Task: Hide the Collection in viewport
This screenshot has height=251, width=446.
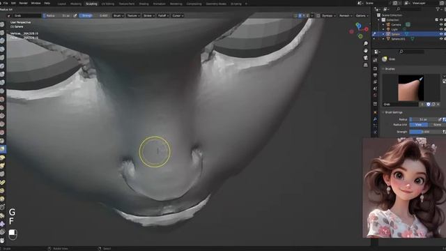Action: click(x=441, y=20)
